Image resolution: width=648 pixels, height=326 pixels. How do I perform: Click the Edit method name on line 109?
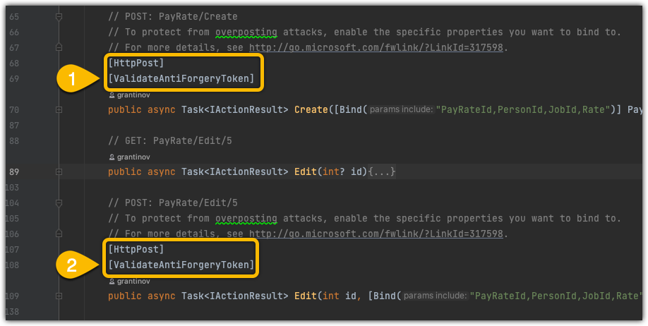(x=306, y=296)
